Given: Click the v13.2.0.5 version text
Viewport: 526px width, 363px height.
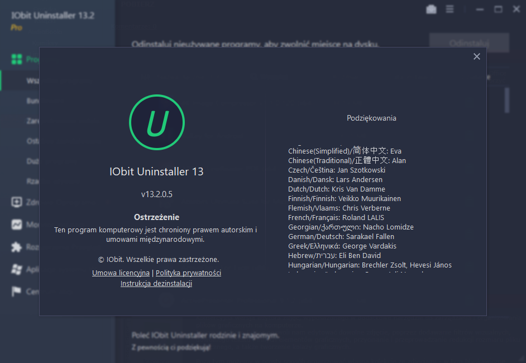Looking at the screenshot, I should click(157, 194).
